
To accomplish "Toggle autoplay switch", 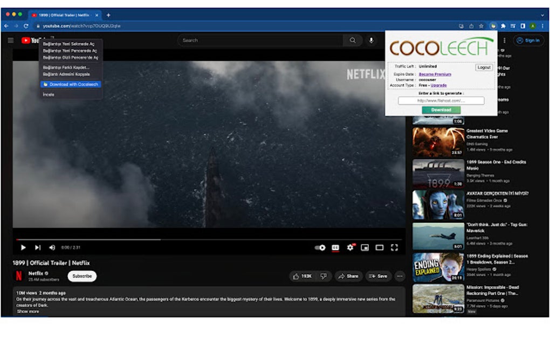I will point(320,247).
